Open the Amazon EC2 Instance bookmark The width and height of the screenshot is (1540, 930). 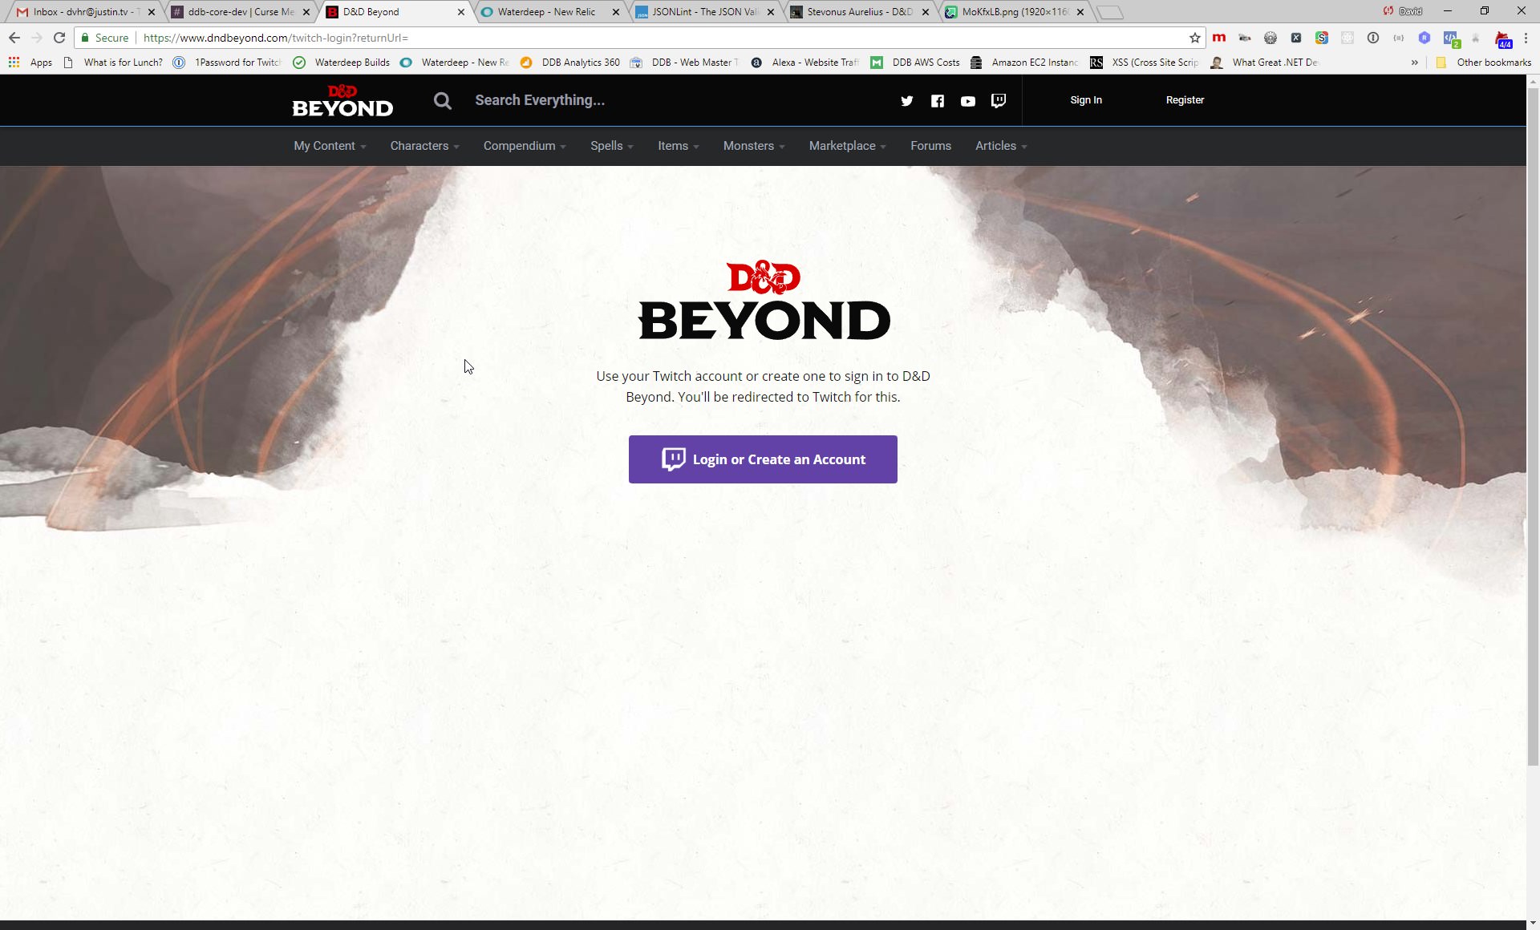tap(1024, 63)
